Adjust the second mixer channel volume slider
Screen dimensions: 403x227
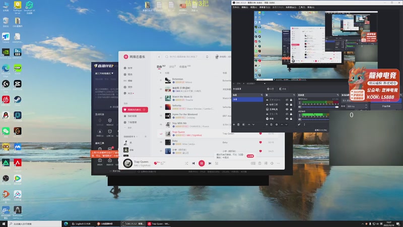pos(316,119)
